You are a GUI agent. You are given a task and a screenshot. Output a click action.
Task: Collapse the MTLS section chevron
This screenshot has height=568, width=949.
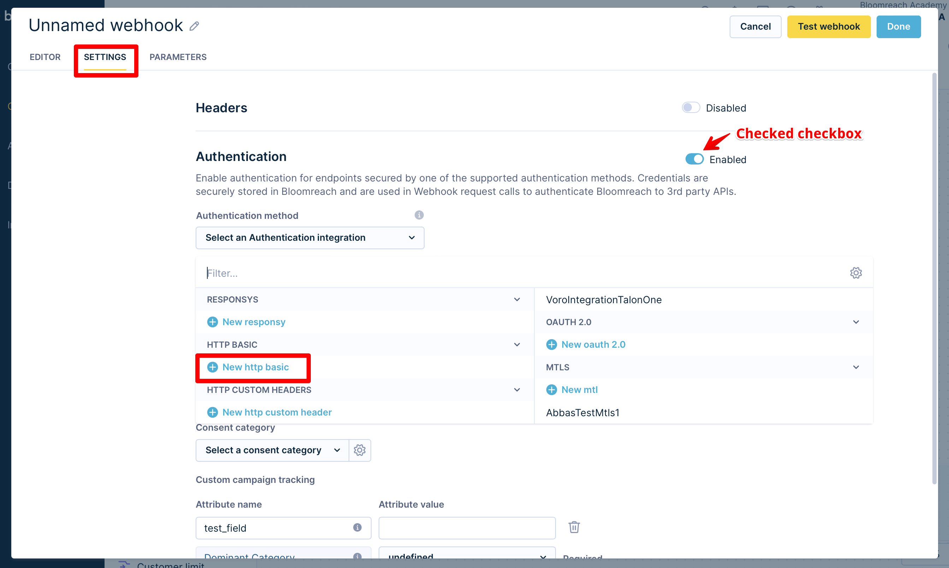tap(856, 367)
